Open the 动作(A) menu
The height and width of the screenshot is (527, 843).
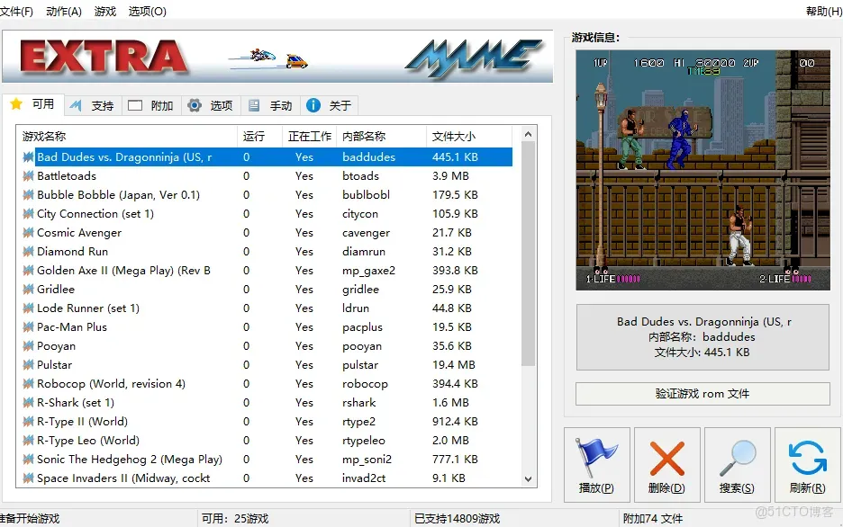pos(64,12)
